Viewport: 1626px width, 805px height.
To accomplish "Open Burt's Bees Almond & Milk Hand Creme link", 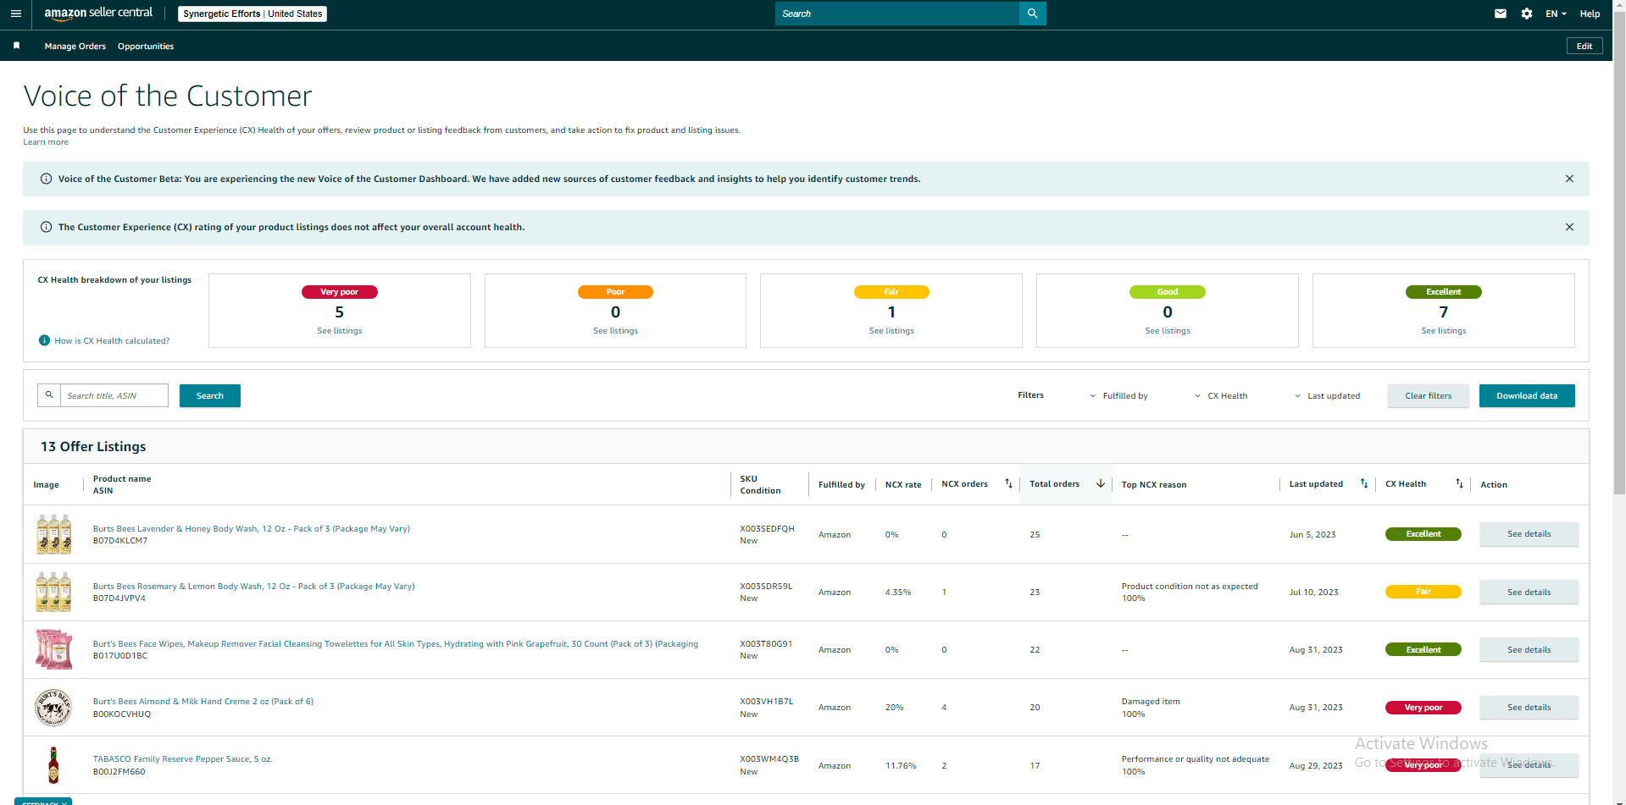I will pyautogui.click(x=203, y=701).
